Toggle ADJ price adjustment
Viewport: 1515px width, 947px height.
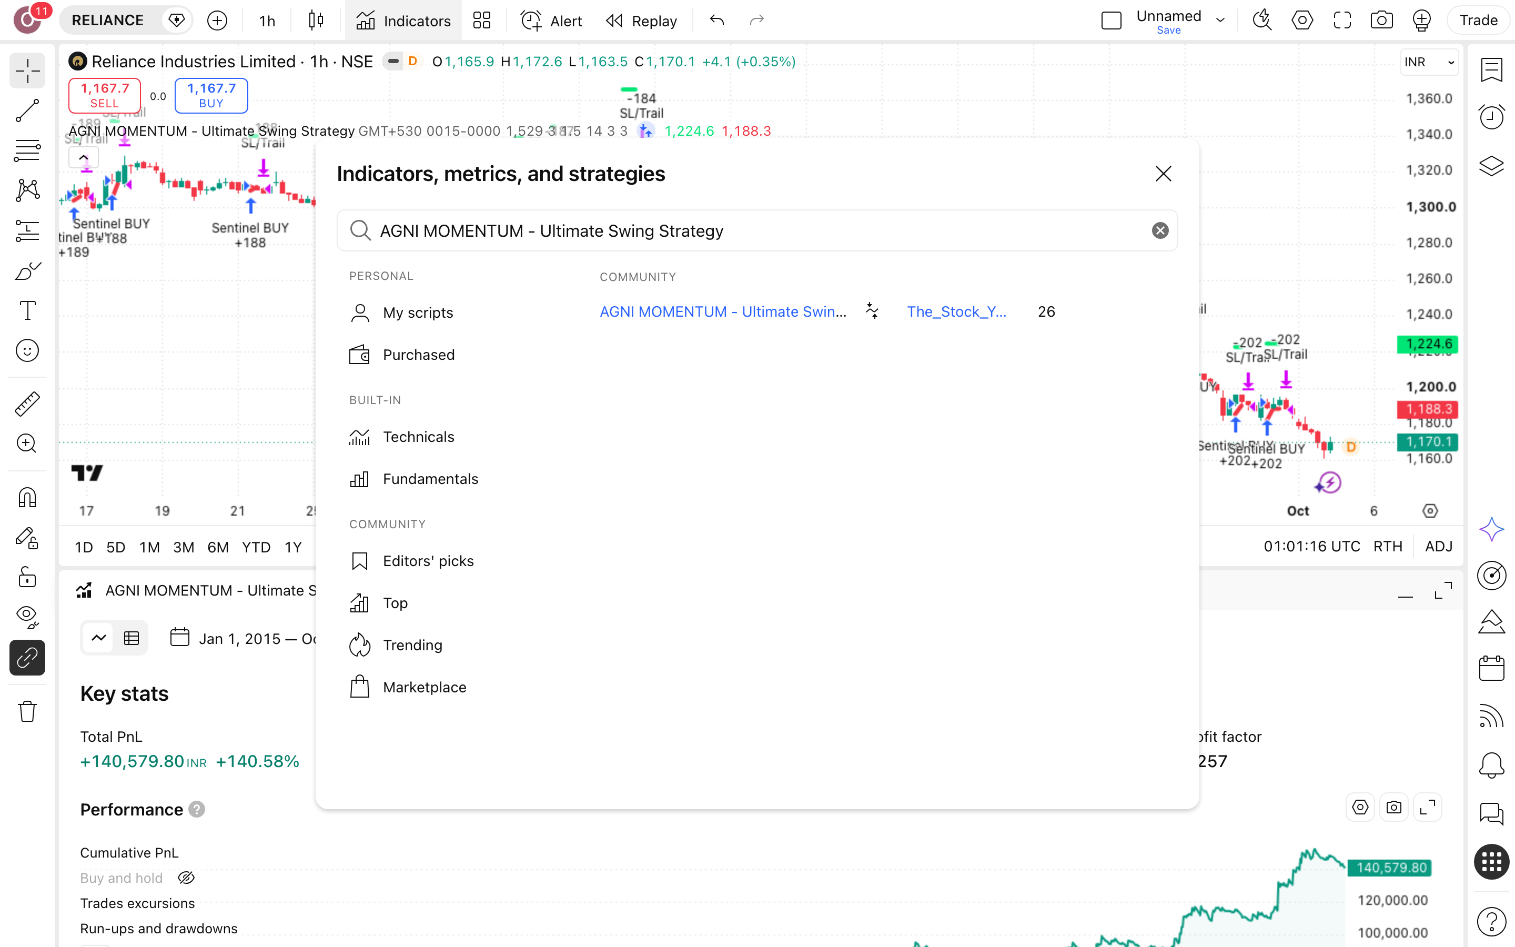coord(1439,546)
